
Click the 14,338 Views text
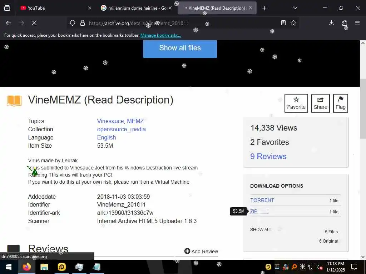coord(274,128)
